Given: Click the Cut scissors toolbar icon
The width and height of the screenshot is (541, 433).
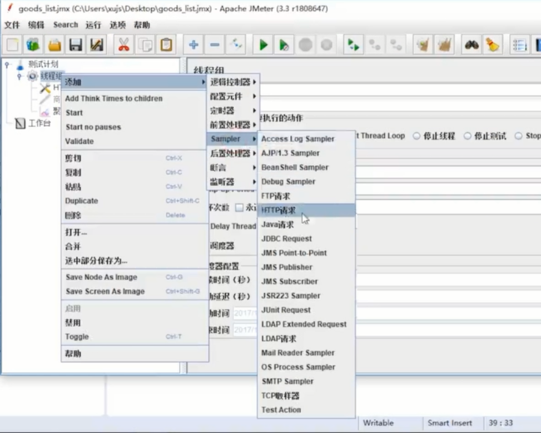Looking at the screenshot, I should tap(123, 45).
